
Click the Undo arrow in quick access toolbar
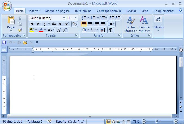click(10, 43)
